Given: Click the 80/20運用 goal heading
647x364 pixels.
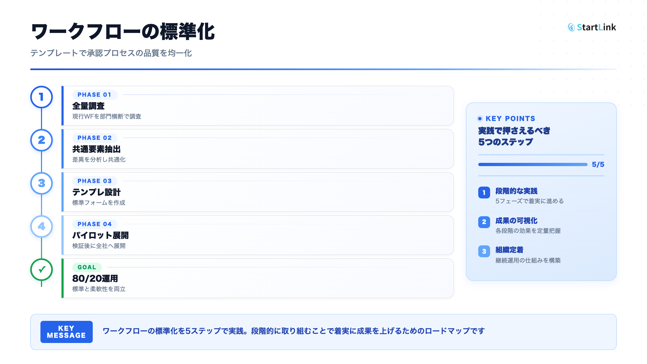Looking at the screenshot, I should click(x=95, y=279).
